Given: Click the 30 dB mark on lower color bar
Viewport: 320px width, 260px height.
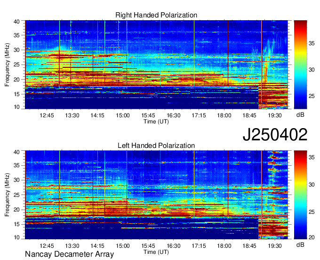Looking at the screenshot, I should pyautogui.click(x=312, y=185).
